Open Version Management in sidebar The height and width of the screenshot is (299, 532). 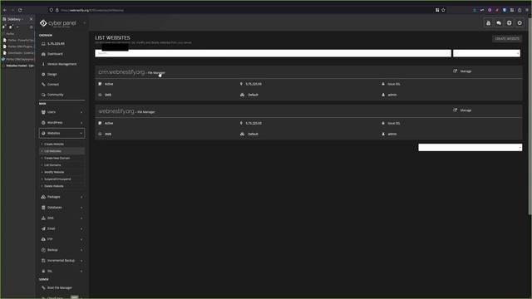(x=62, y=64)
